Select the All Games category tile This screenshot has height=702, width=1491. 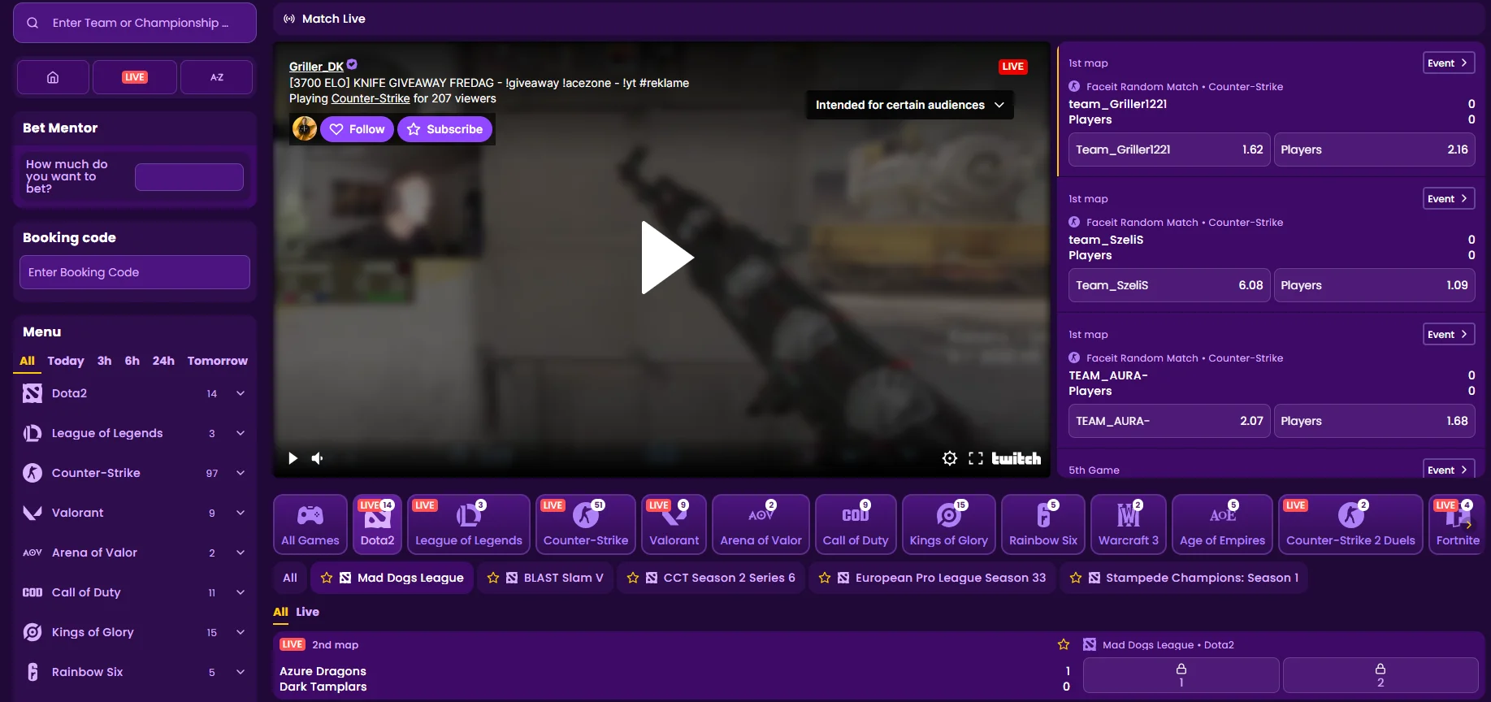pos(310,525)
